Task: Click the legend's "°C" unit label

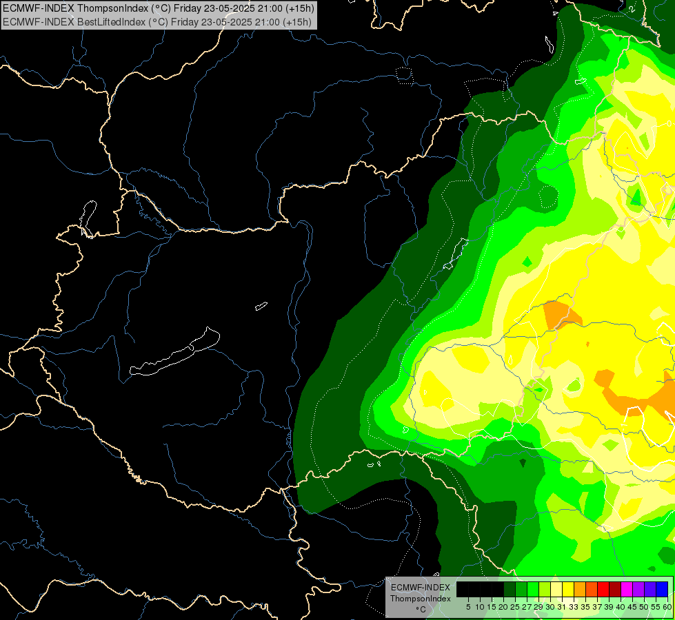Action: pyautogui.click(x=421, y=609)
